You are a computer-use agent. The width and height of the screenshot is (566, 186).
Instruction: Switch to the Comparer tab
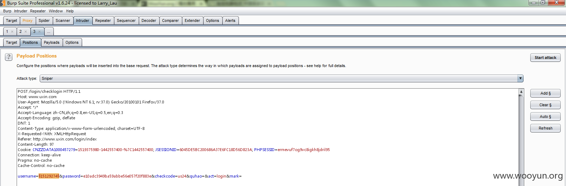point(171,20)
